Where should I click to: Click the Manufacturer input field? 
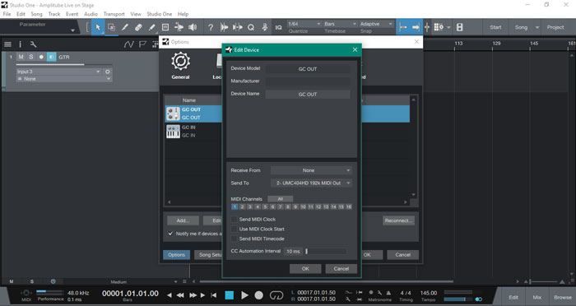click(x=308, y=81)
